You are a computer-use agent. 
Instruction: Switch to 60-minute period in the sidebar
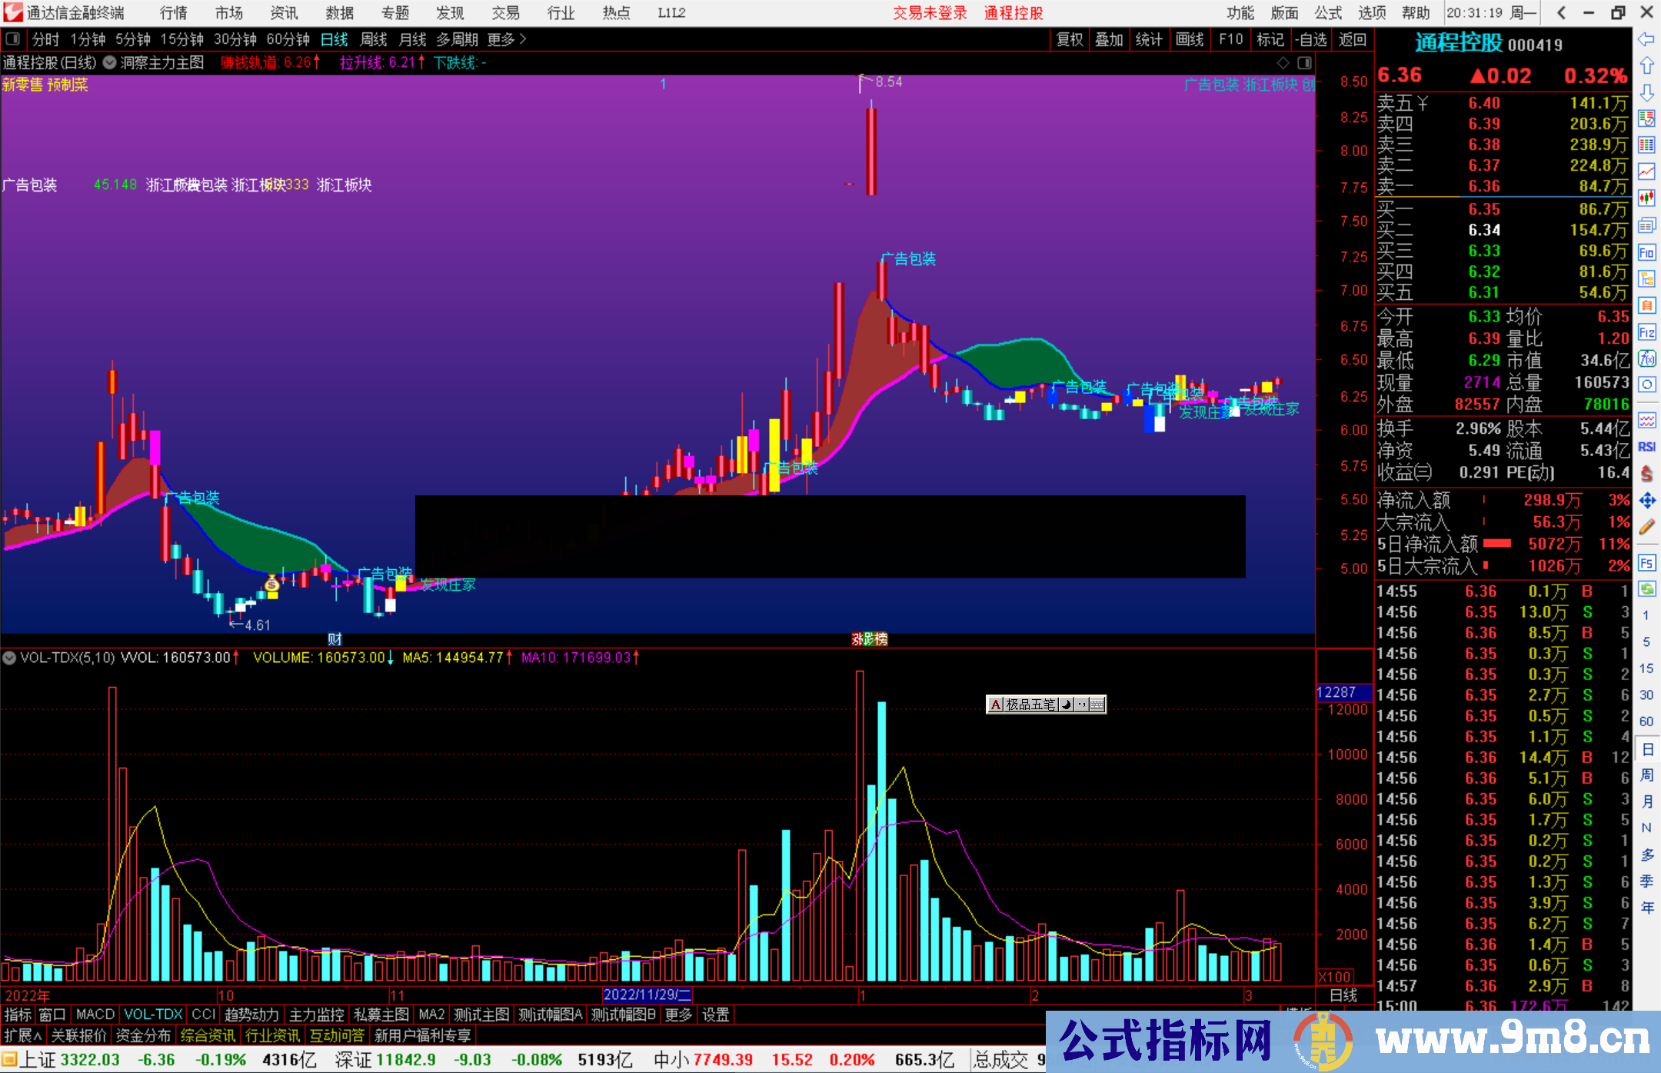coord(1646,721)
